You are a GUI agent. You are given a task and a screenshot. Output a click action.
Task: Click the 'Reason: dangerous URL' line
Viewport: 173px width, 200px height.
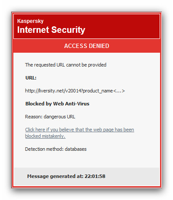click(50, 117)
